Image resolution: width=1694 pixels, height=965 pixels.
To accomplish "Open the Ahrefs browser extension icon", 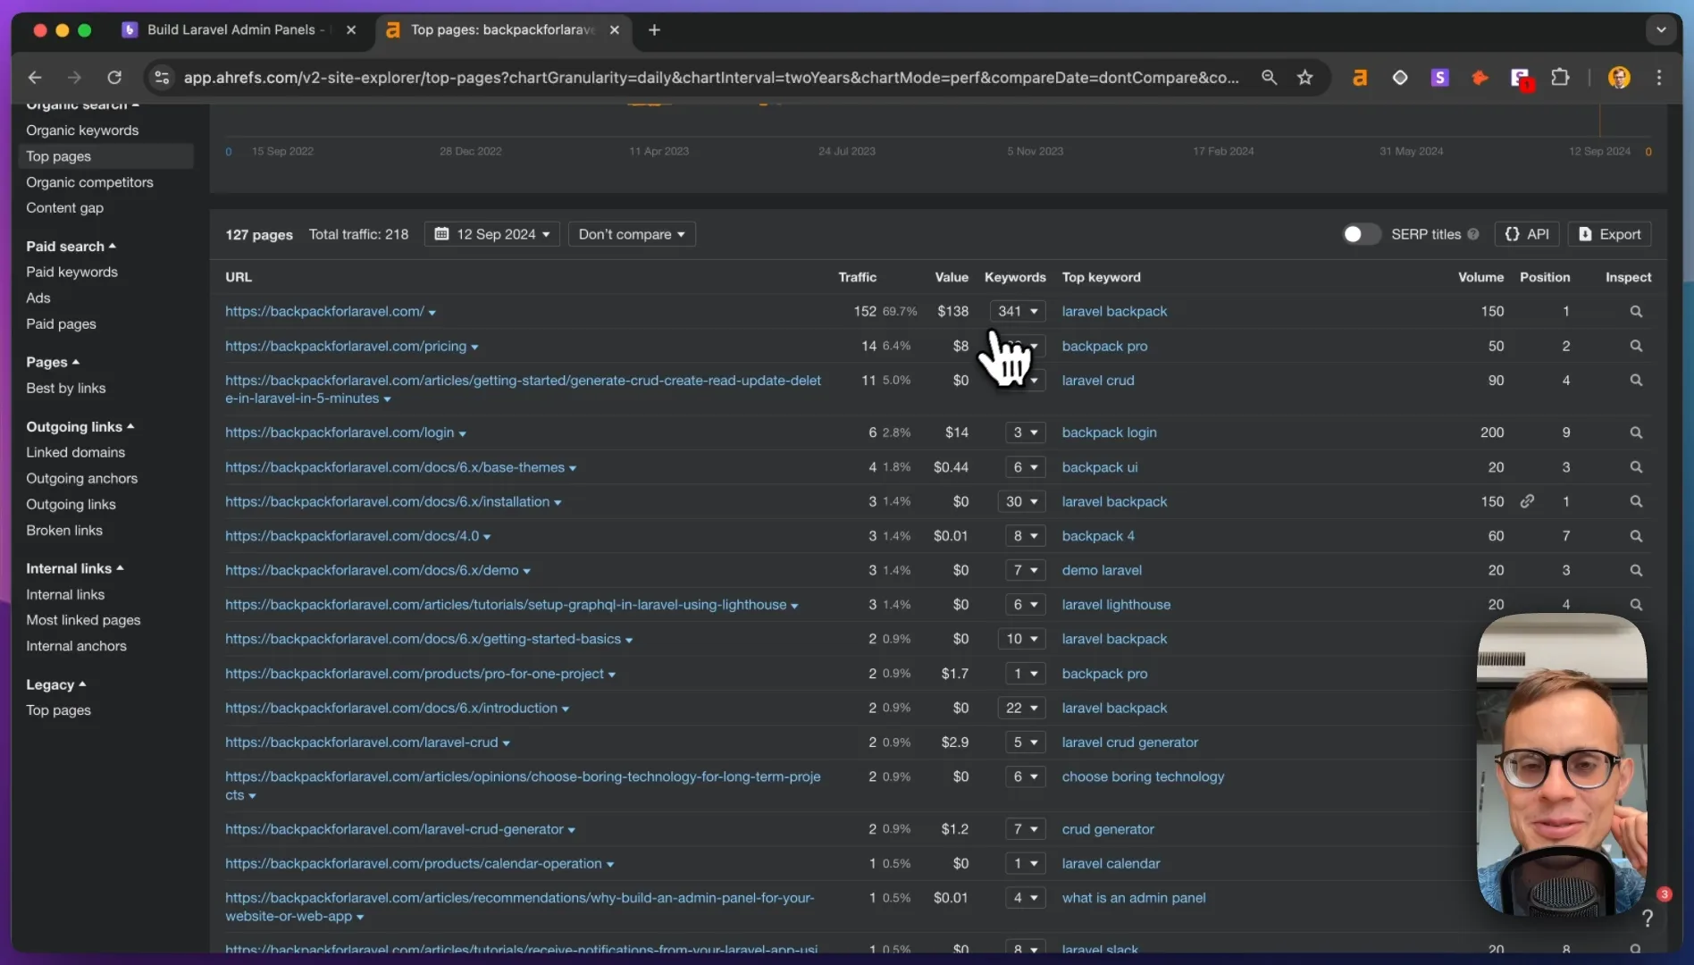I will tap(1360, 78).
